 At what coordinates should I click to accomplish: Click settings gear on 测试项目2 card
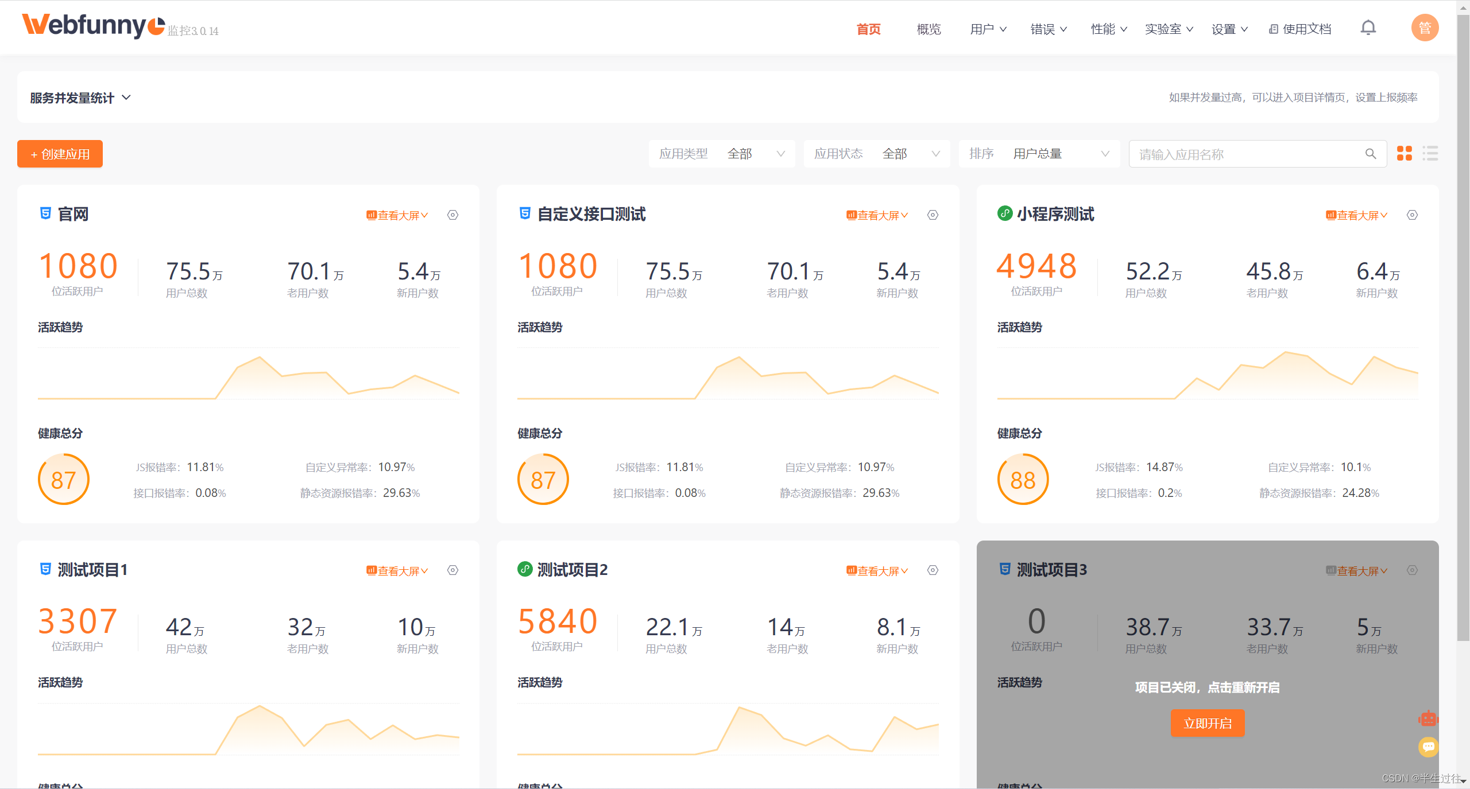[x=933, y=570]
